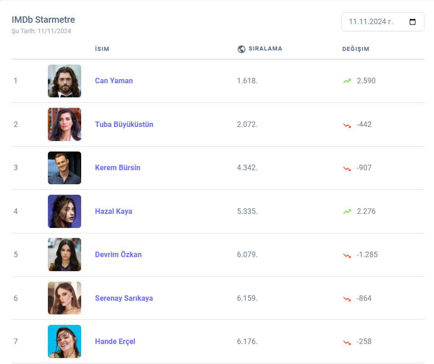Click Tuba Büyüküstün's red downward trend arrow
The height and width of the screenshot is (364, 434).
[347, 125]
